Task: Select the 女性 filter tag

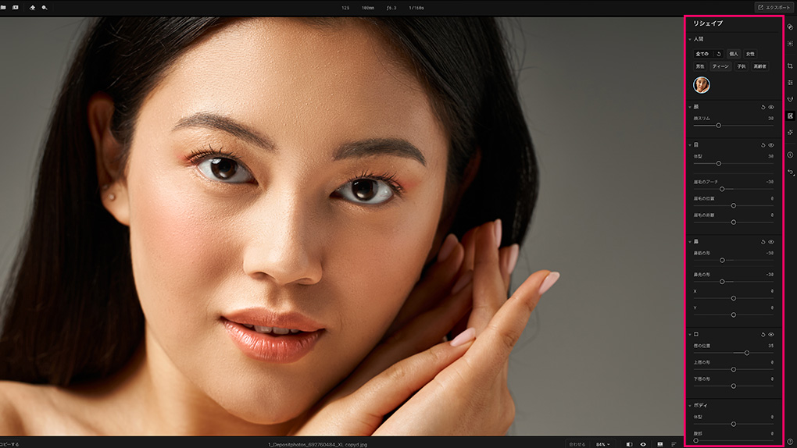Action: pyautogui.click(x=750, y=54)
